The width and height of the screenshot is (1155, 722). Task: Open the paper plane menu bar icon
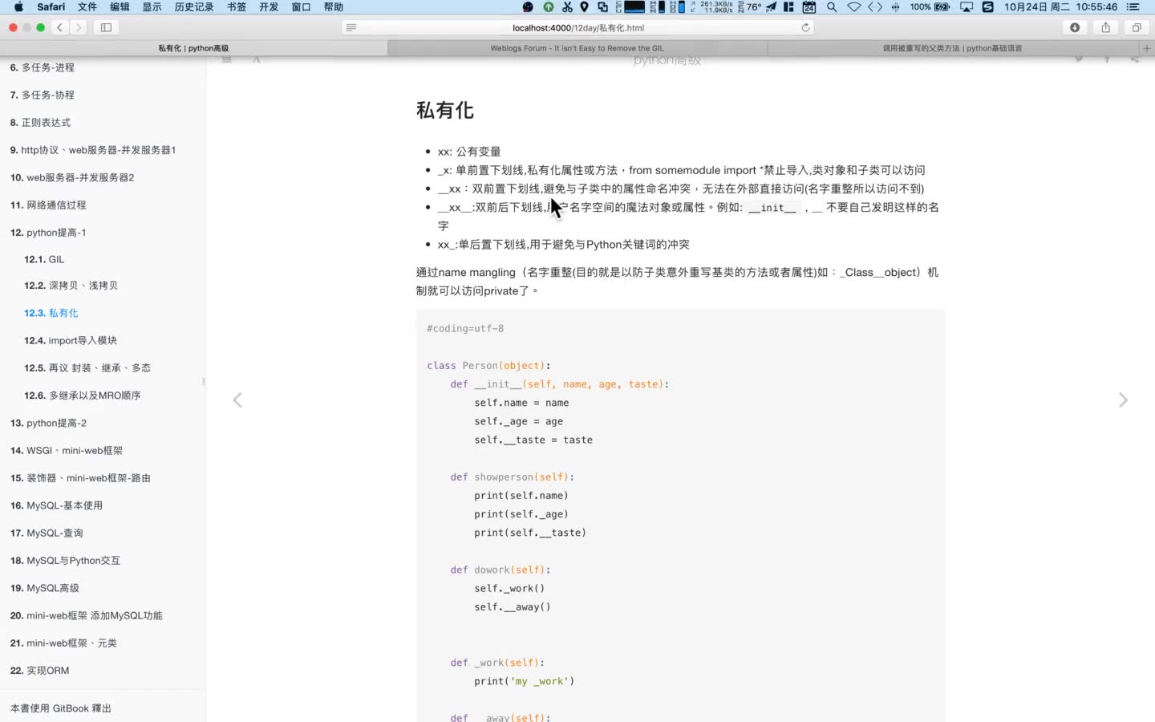point(771,6)
